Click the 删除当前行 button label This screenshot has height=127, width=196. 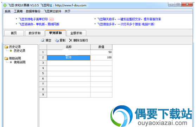pyautogui.click(x=81, y=40)
